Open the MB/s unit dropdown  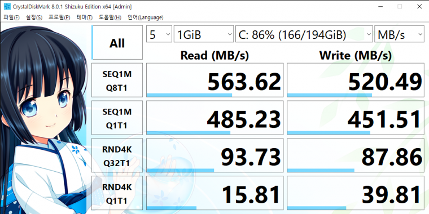[x=399, y=34]
